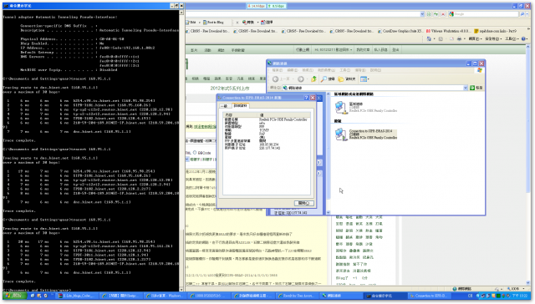Open My Posts (我的文章) link on forum page

363,50
